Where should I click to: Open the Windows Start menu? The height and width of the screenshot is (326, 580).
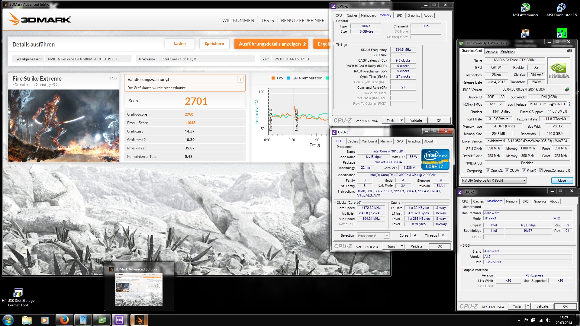8,320
